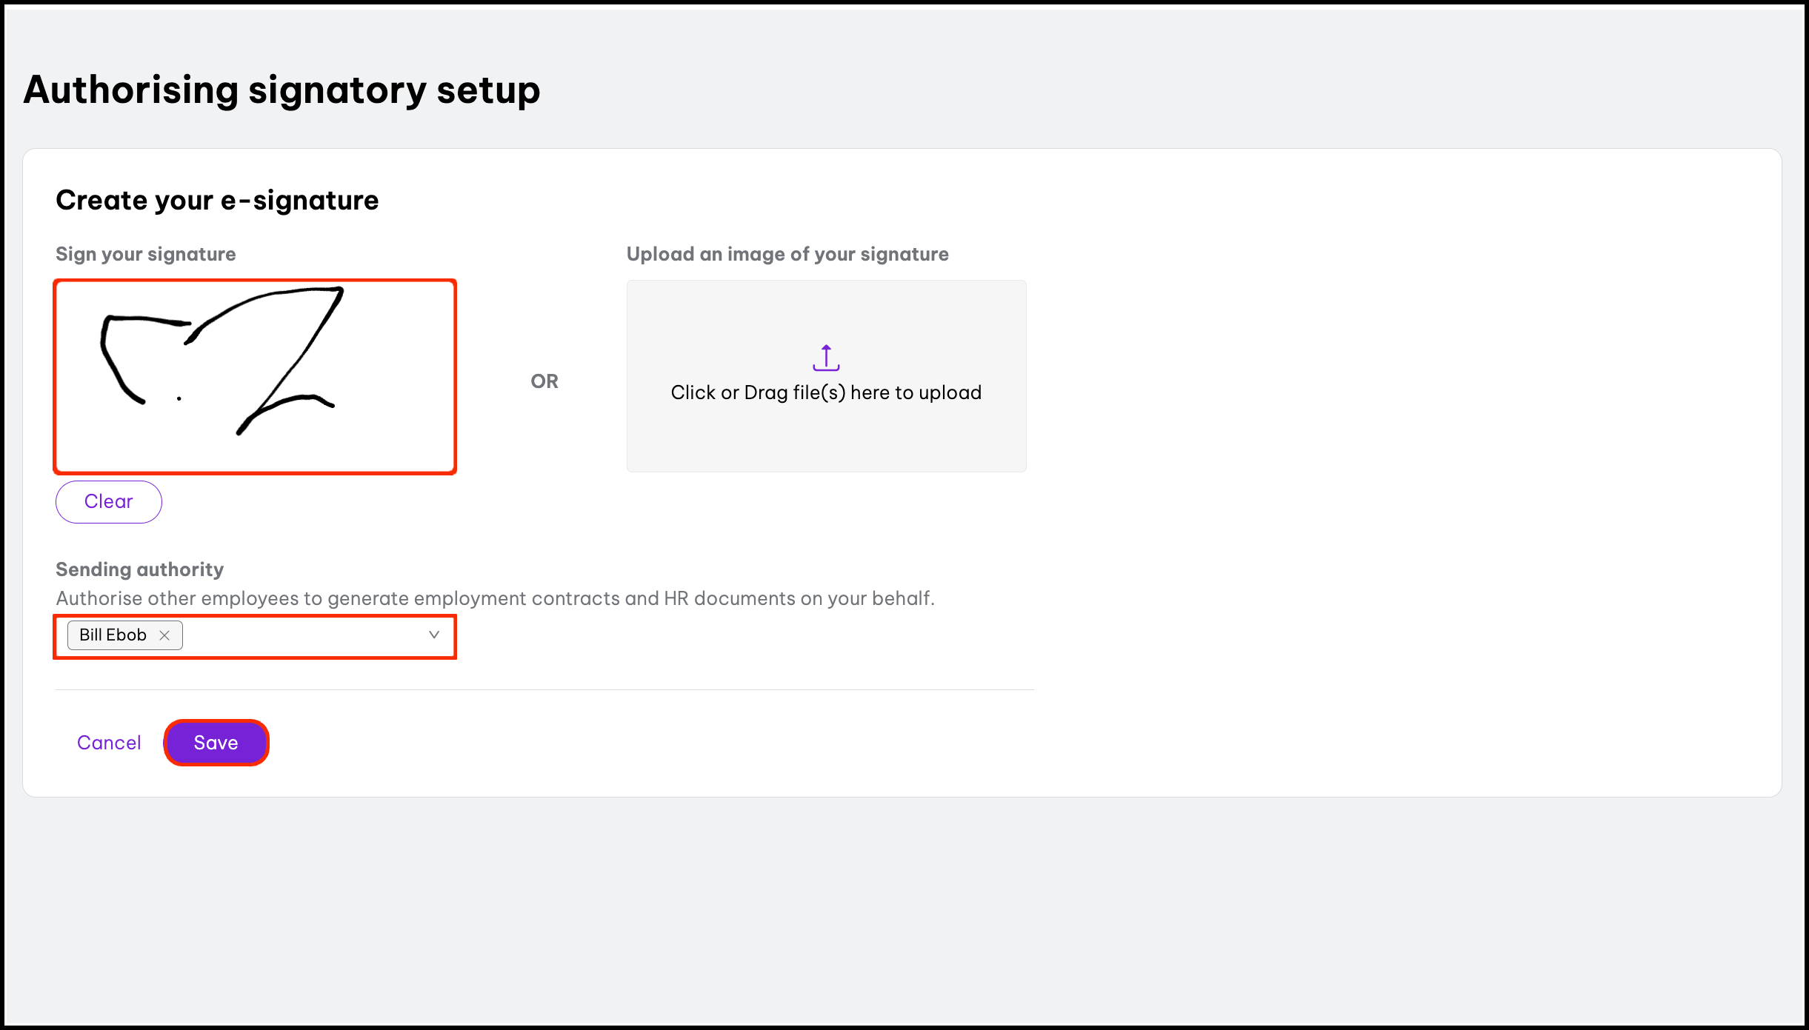Click the small dot in the signature drawing

coord(179,398)
